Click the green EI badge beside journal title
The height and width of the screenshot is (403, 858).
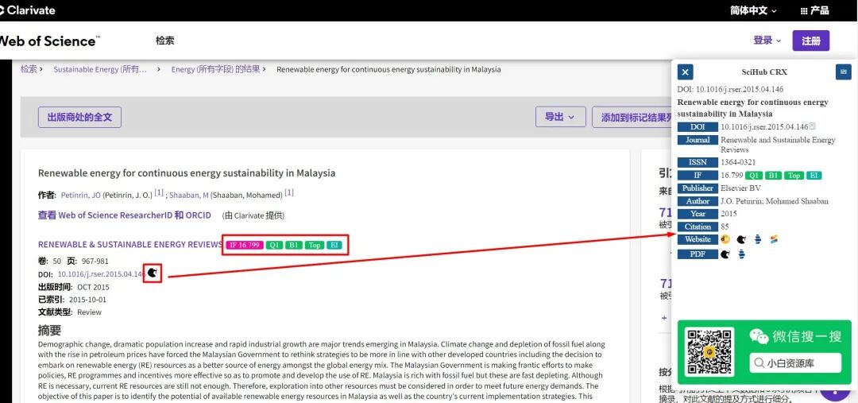334,245
